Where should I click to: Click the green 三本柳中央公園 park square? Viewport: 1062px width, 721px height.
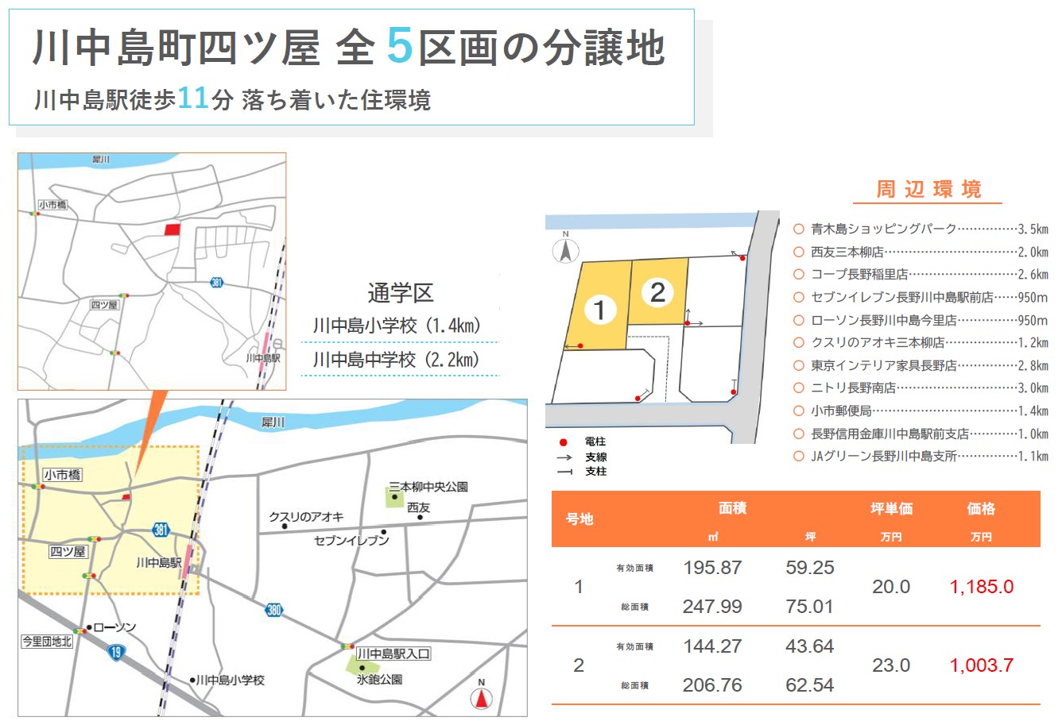click(394, 498)
